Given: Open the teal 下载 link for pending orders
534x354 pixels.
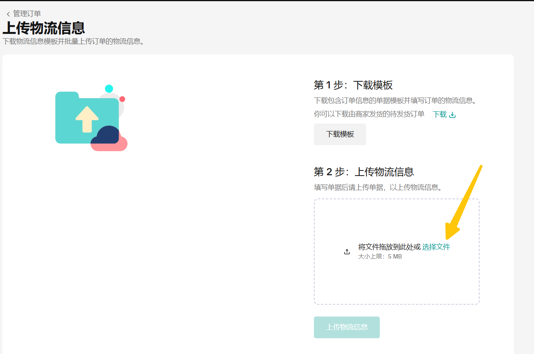Looking at the screenshot, I should pyautogui.click(x=439, y=114).
